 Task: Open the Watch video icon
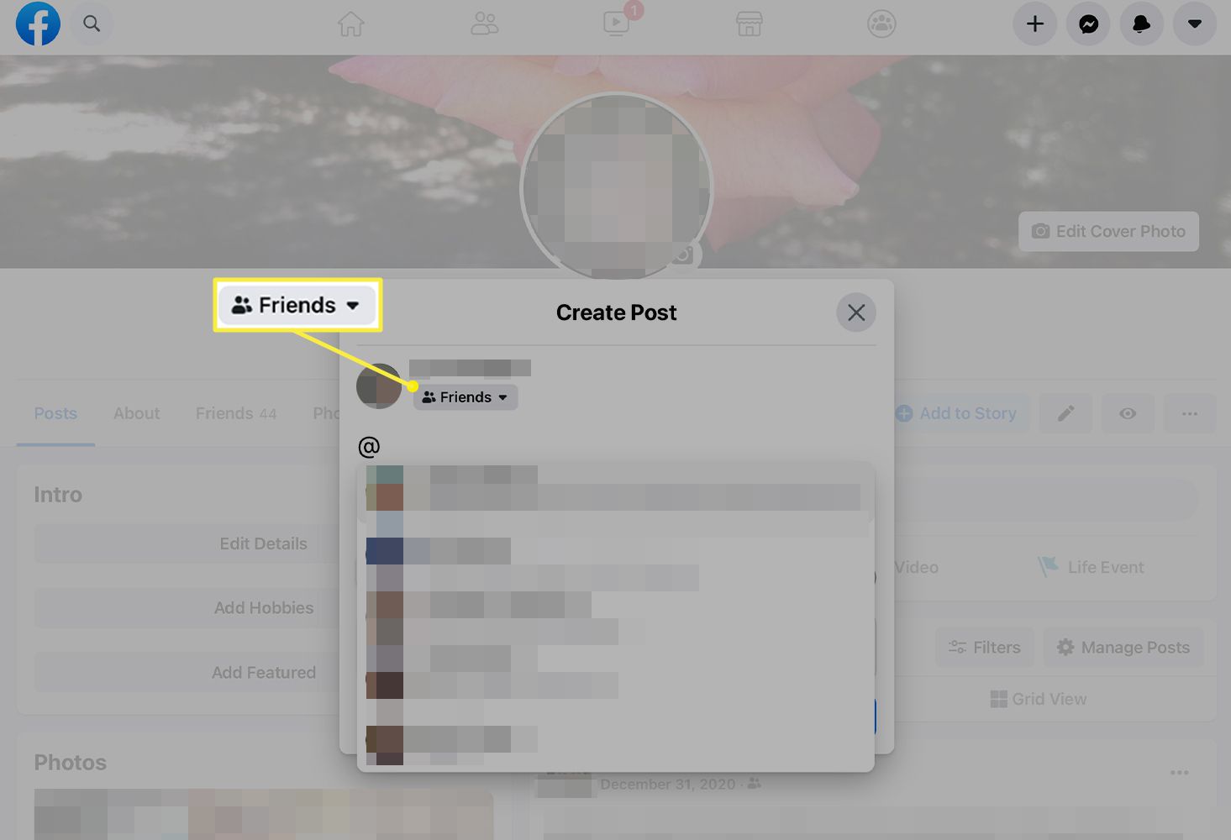617,24
